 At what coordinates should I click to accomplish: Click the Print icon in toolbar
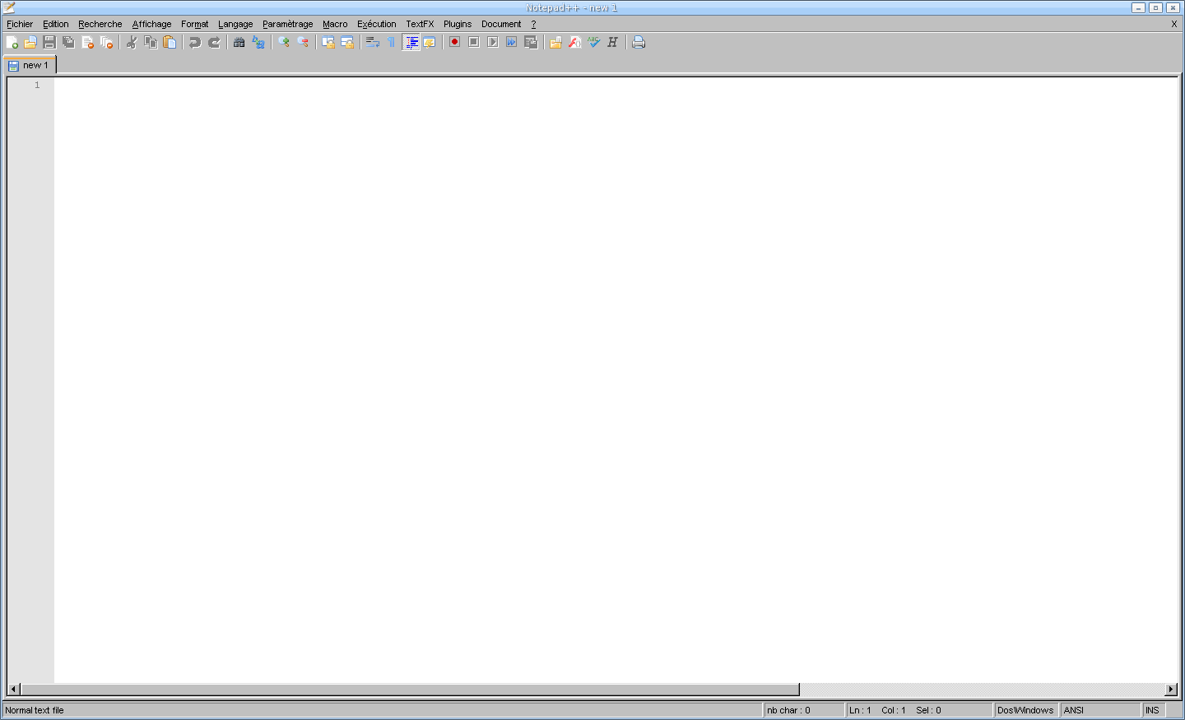click(639, 42)
